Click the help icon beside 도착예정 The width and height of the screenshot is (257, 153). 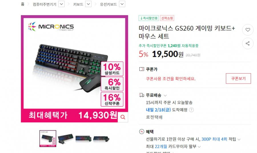[x=191, y=110]
